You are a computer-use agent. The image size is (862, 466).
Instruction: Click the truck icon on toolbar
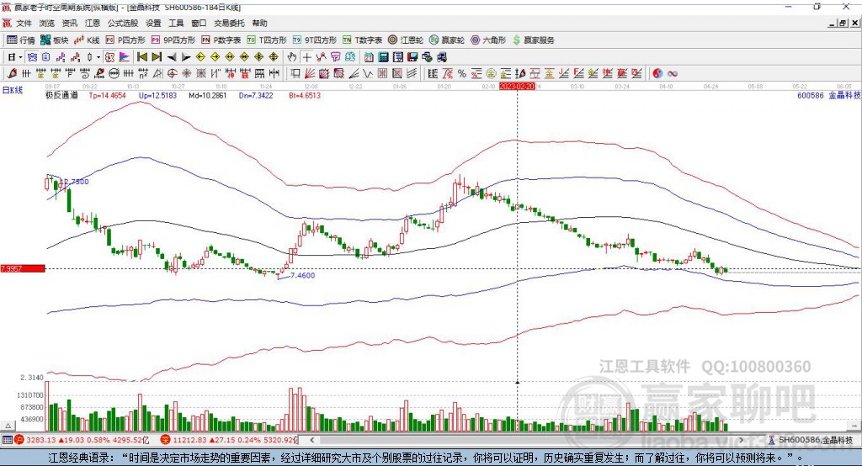[441, 57]
